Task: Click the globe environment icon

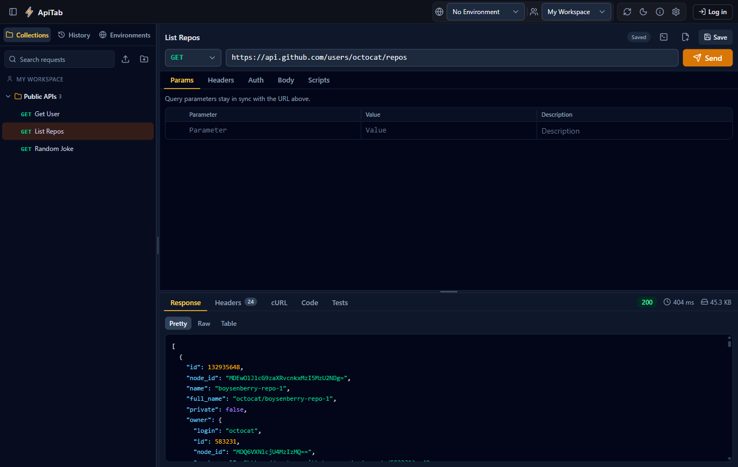Action: (x=440, y=12)
